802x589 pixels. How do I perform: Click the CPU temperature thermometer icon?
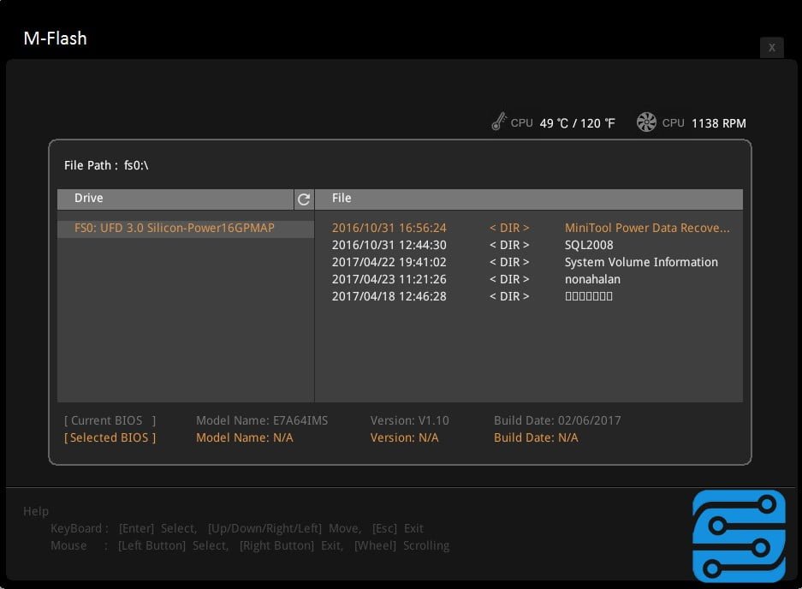point(499,122)
